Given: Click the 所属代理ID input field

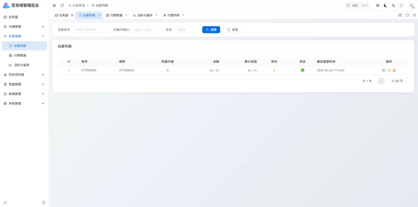Looking at the screenshot, I should point(147,30).
